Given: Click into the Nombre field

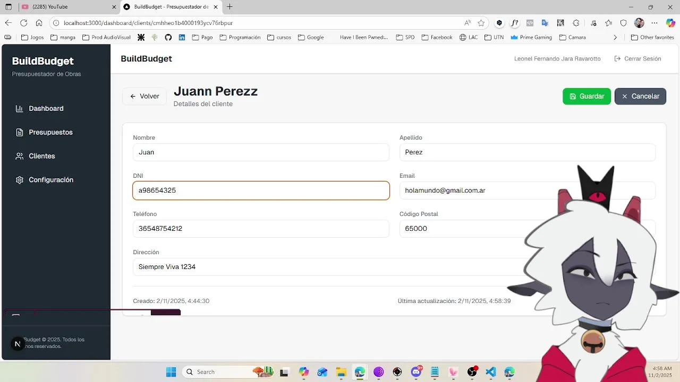Looking at the screenshot, I should 261,152.
